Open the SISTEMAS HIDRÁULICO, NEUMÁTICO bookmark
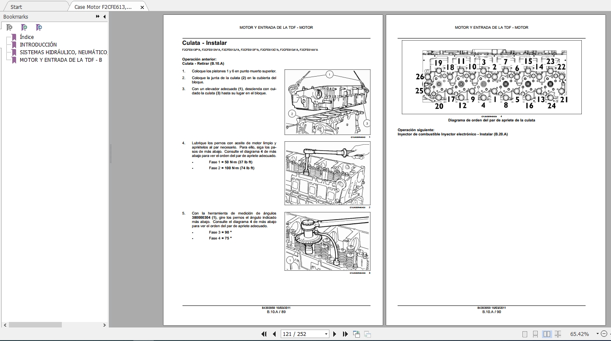 (x=64, y=52)
